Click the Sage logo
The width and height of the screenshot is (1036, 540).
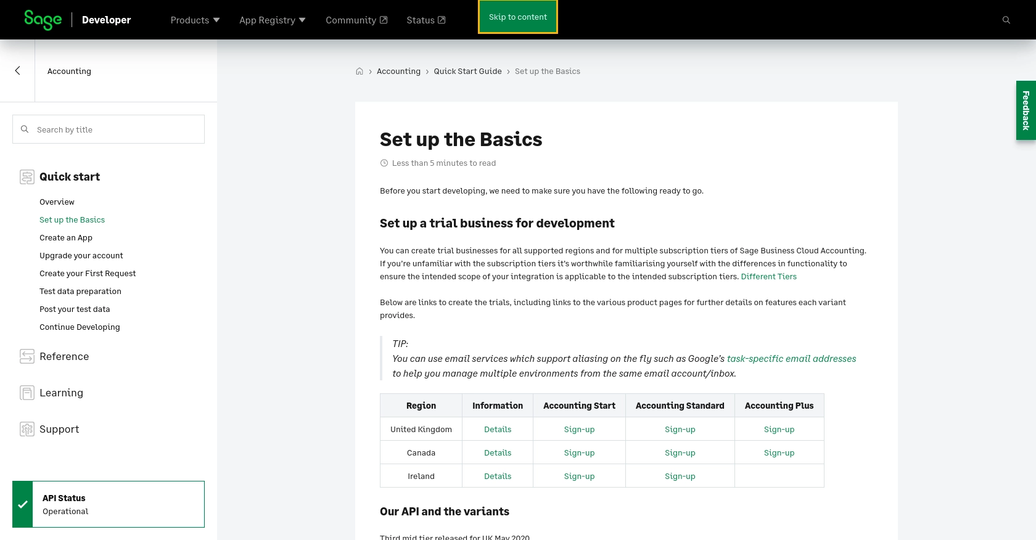[43, 20]
